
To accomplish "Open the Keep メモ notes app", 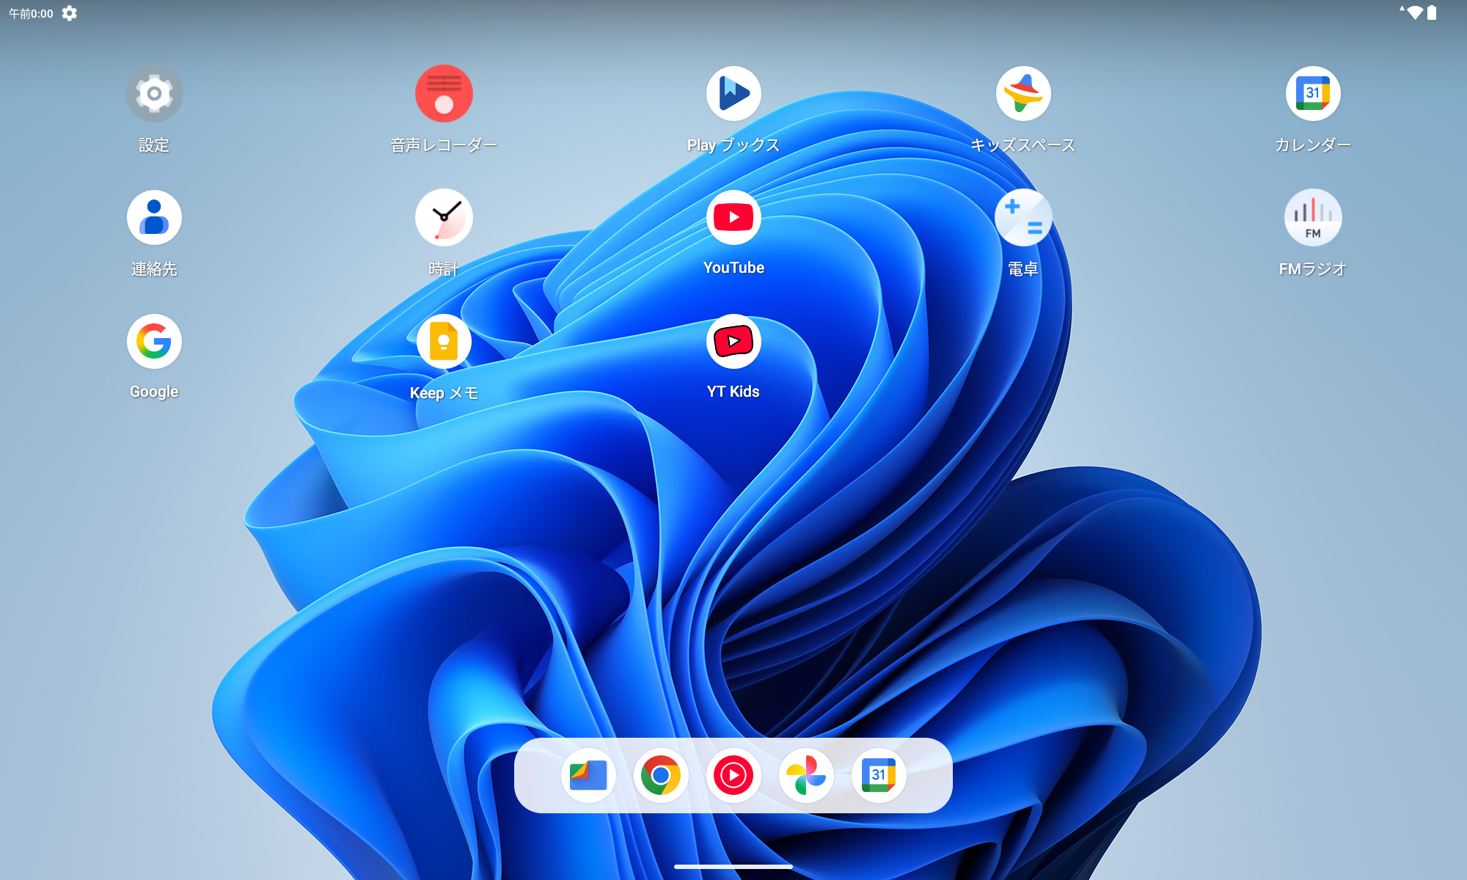I will pyautogui.click(x=444, y=342).
